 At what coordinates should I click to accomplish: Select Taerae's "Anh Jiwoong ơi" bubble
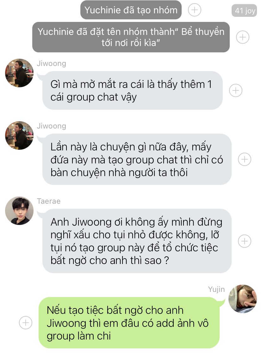137,241
